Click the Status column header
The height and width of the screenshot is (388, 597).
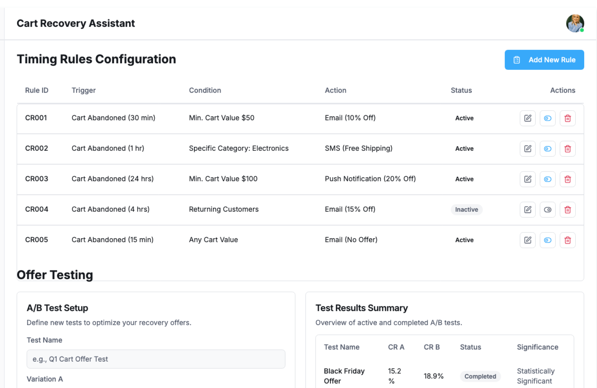pos(461,90)
